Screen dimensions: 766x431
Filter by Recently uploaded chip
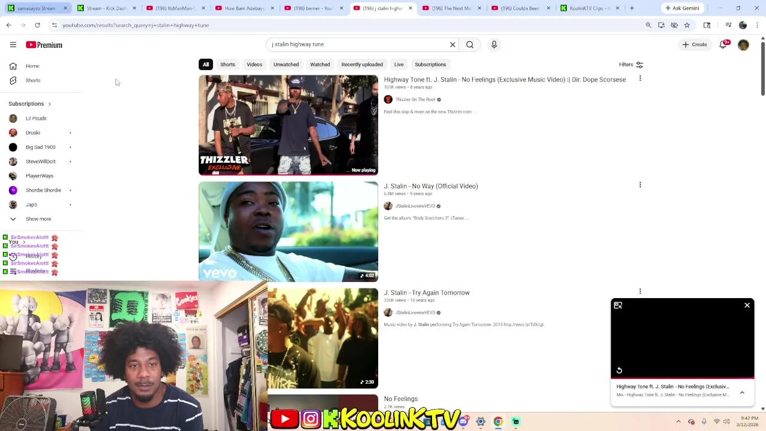click(362, 64)
